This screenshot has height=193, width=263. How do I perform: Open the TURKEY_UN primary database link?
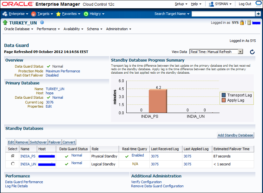55,89
